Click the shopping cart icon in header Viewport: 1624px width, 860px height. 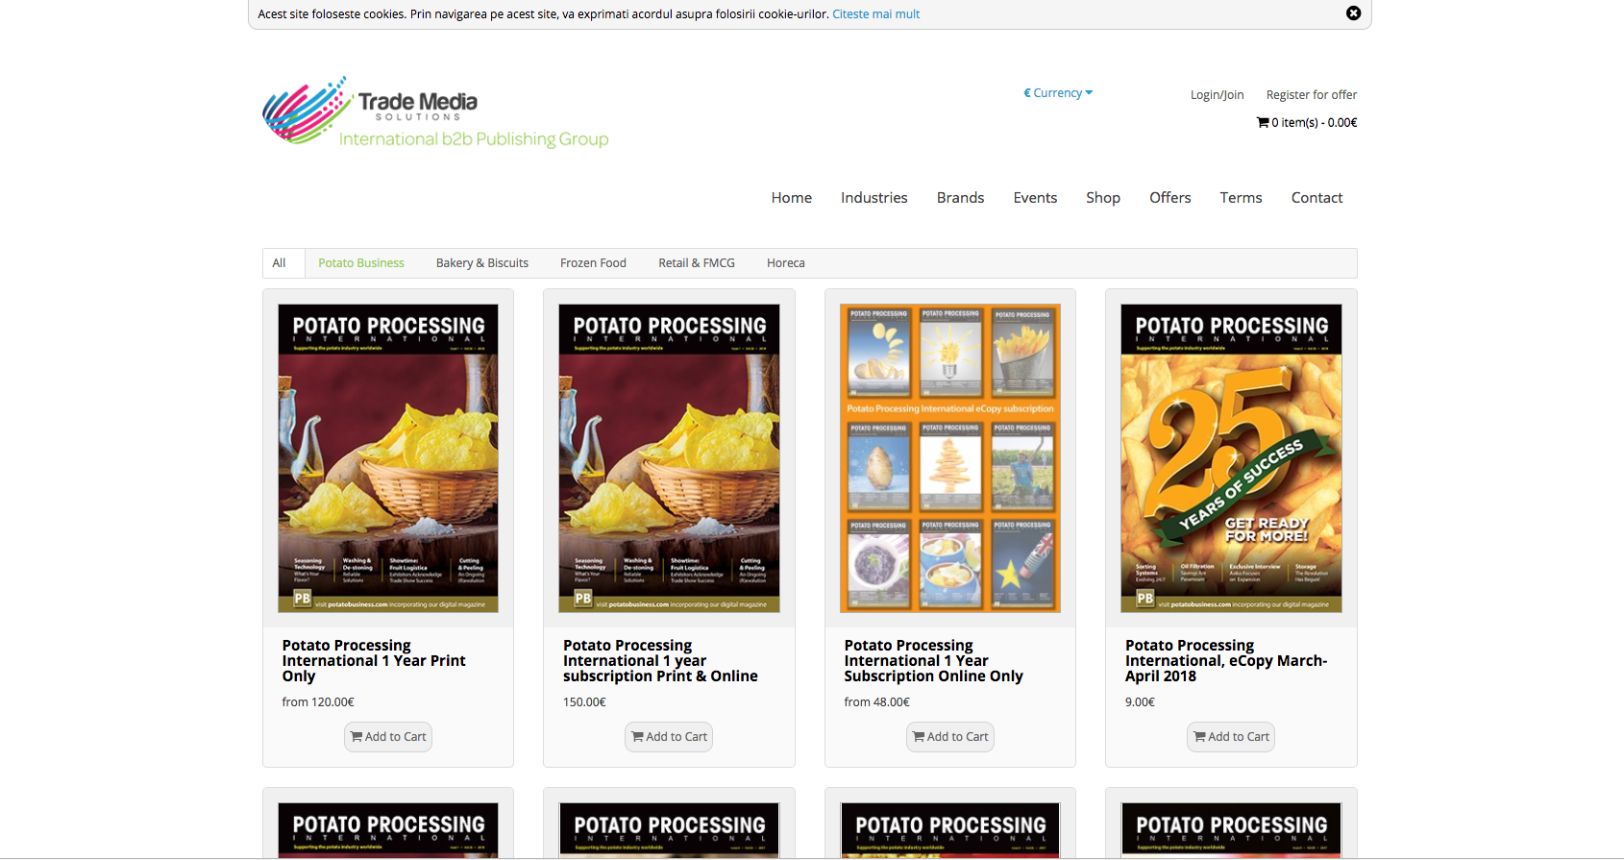point(1263,122)
